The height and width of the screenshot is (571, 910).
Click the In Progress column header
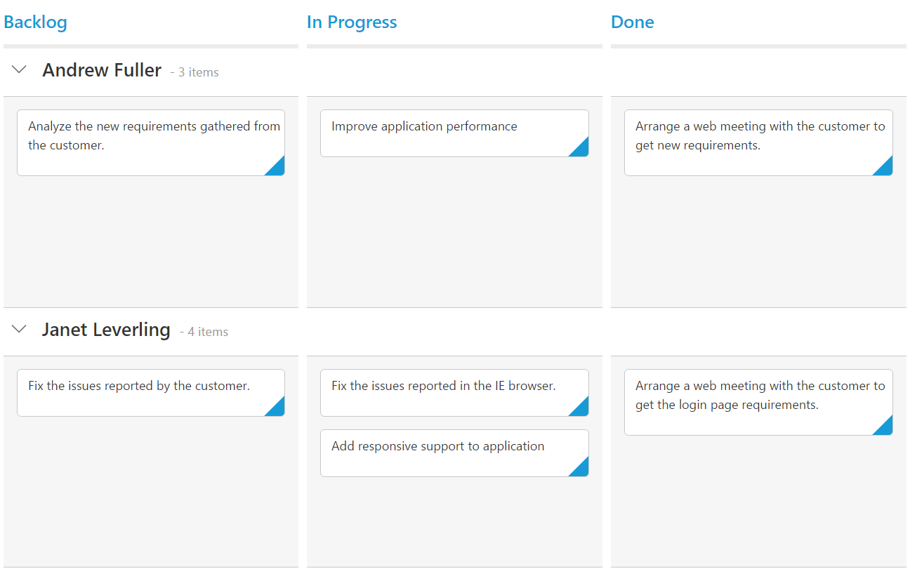point(352,22)
